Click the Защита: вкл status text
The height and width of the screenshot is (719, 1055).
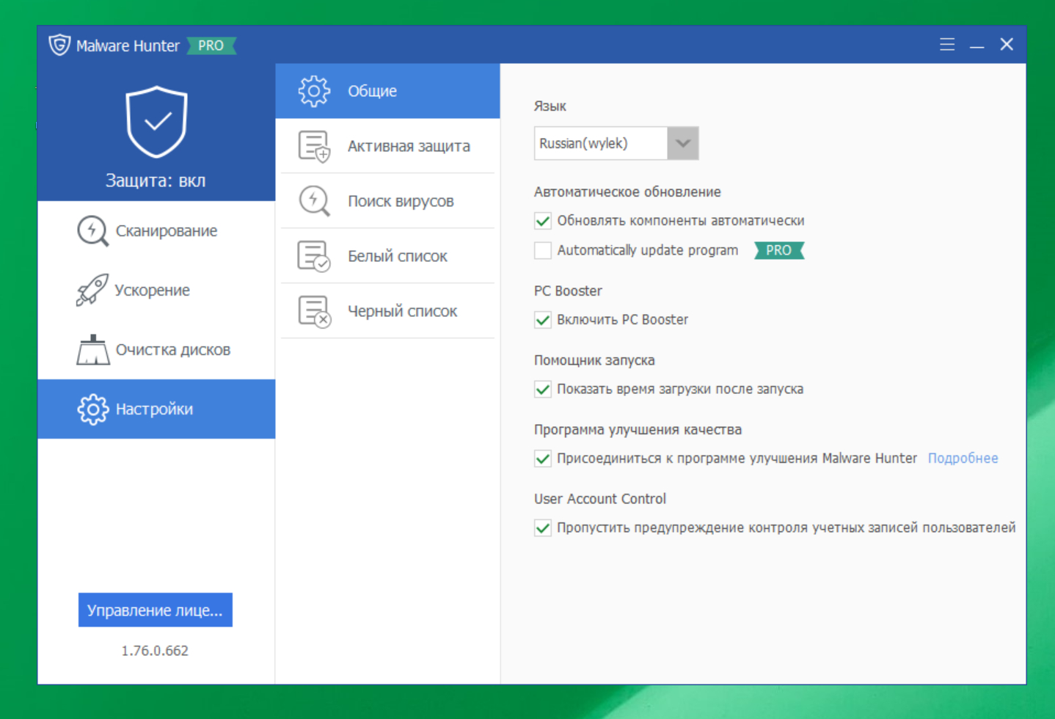[x=156, y=180]
